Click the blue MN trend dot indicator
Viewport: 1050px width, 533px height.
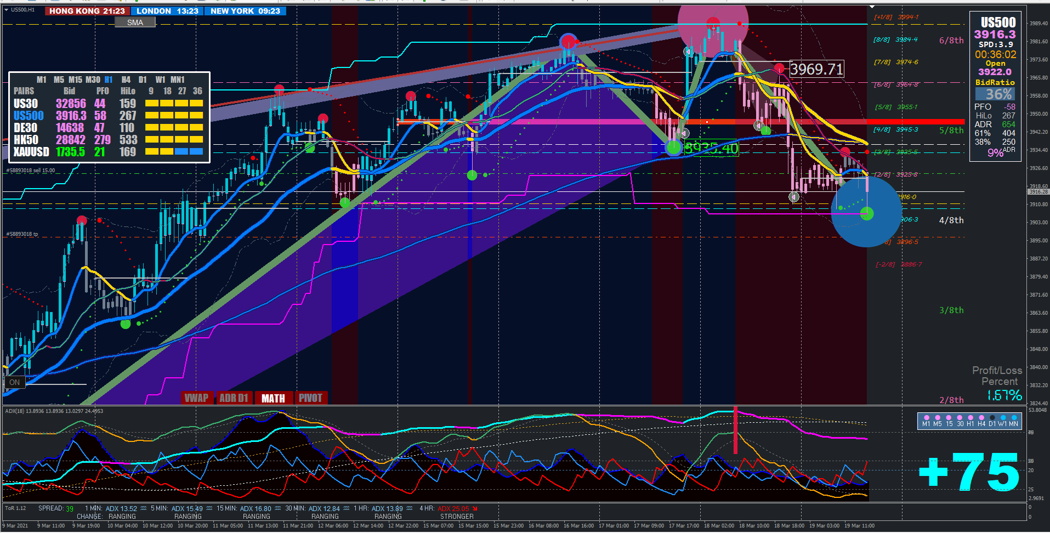click(1014, 418)
